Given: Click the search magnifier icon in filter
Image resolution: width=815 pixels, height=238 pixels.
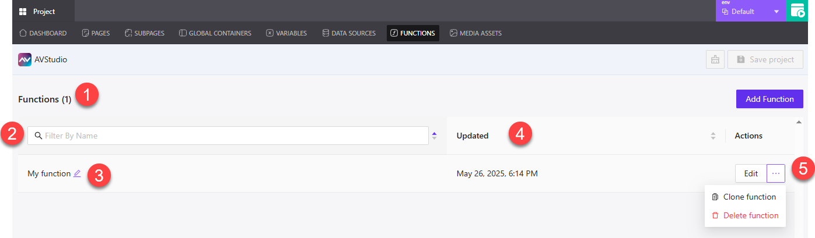Looking at the screenshot, I should click(x=38, y=136).
